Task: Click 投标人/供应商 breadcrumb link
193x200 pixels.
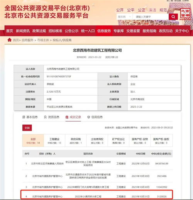Action: 62,40
